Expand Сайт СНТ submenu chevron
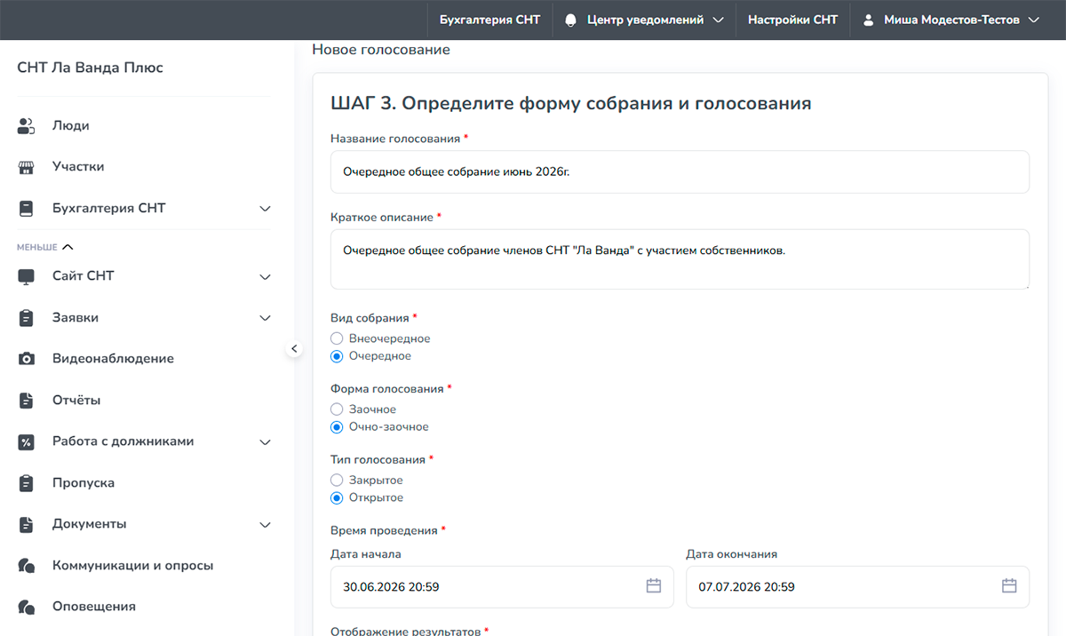The height and width of the screenshot is (636, 1066). (x=265, y=276)
